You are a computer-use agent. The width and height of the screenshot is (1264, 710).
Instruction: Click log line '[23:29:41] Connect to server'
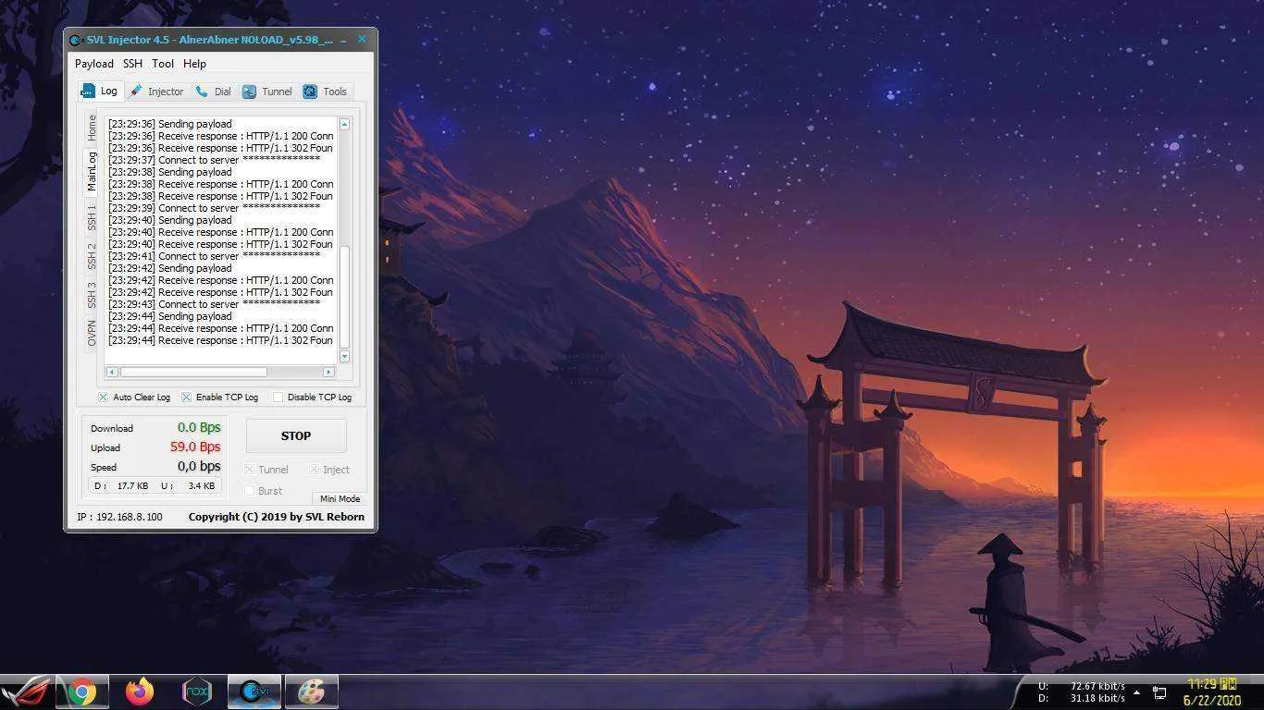coord(214,256)
